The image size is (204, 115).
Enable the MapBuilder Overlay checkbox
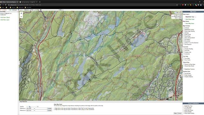click(x=184, y=29)
